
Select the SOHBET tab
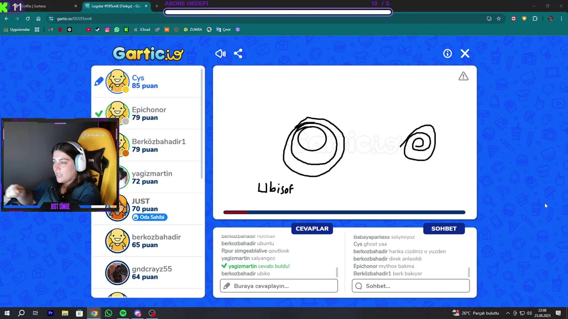(444, 229)
